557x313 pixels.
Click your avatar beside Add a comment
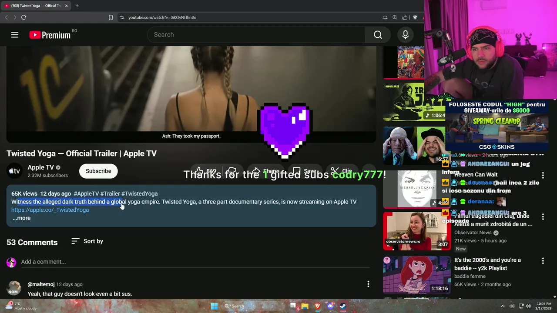click(11, 262)
